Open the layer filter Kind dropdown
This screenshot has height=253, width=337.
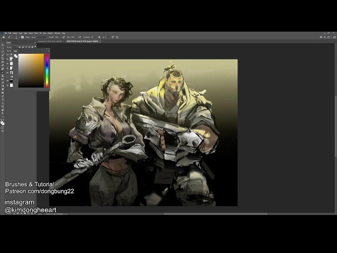click(x=12, y=47)
